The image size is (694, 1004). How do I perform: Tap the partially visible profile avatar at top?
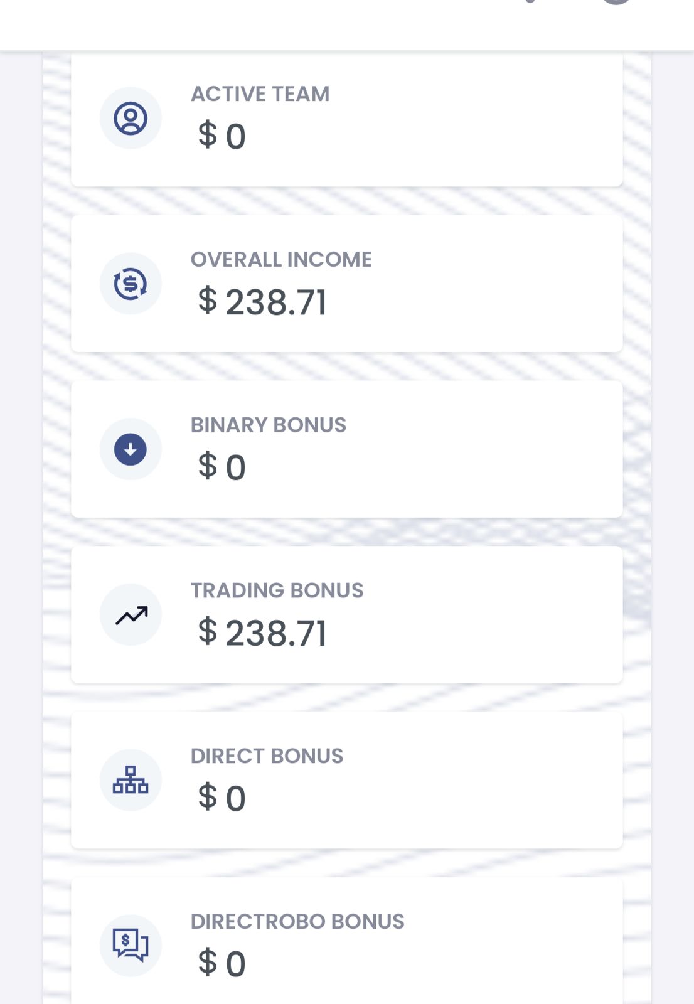point(616,2)
